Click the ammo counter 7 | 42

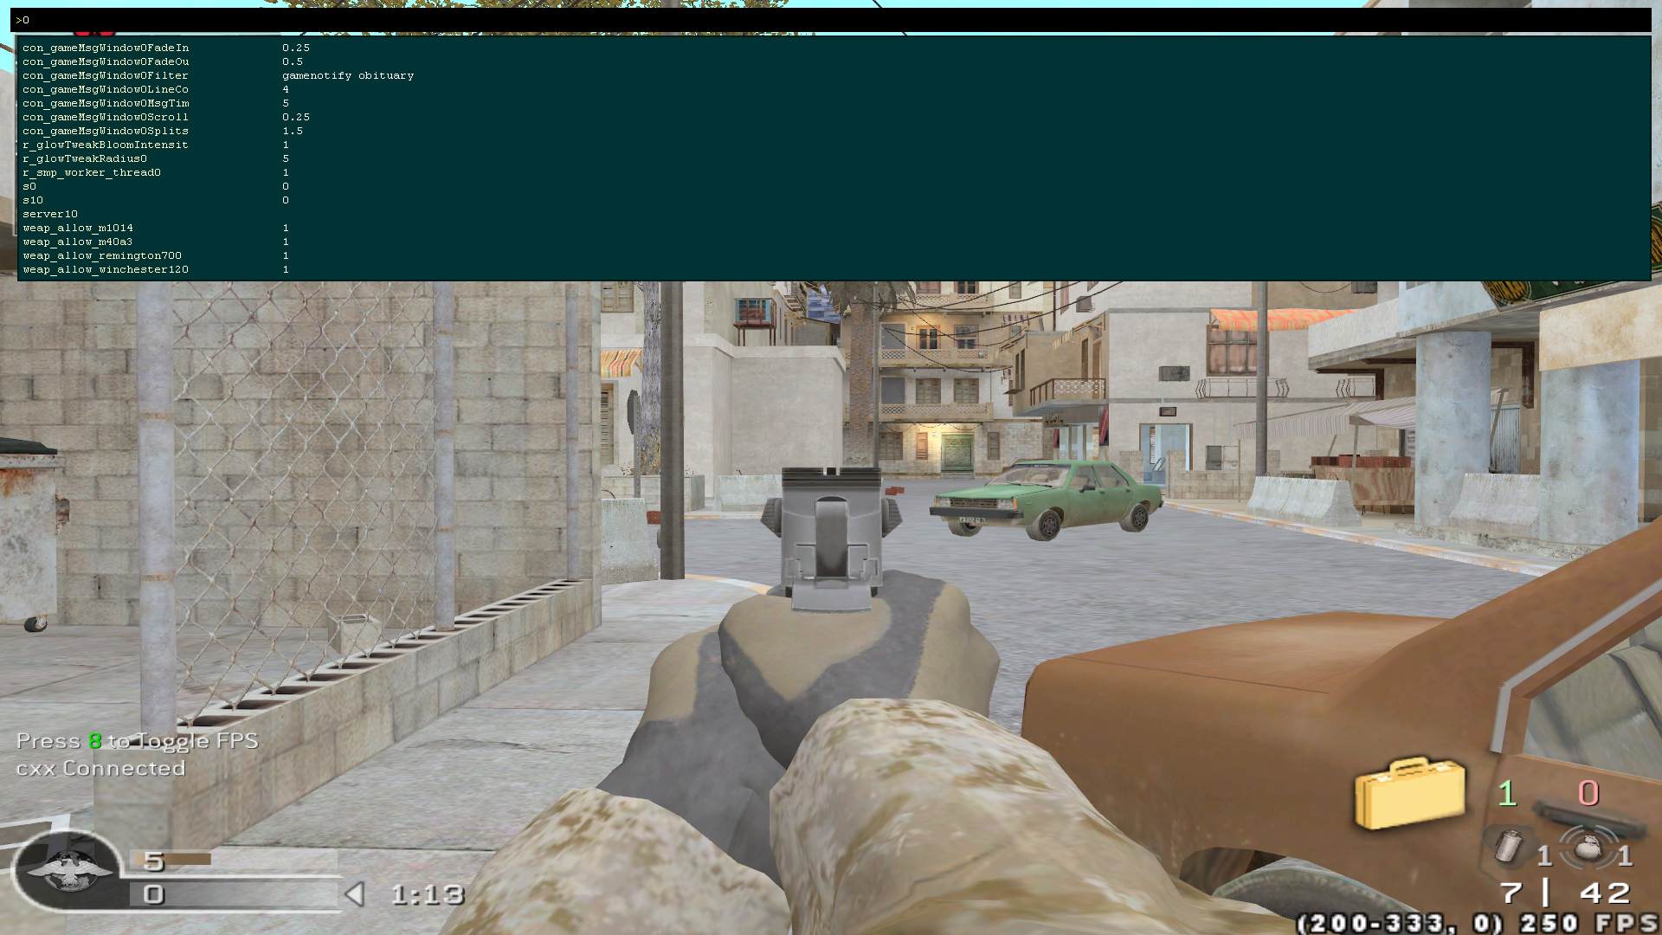[x=1565, y=893]
